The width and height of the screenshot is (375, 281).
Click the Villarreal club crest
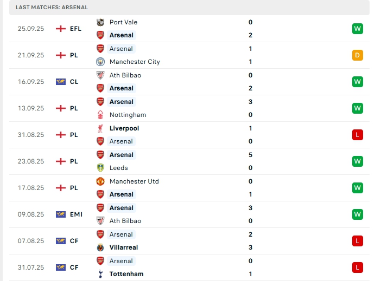click(x=100, y=247)
